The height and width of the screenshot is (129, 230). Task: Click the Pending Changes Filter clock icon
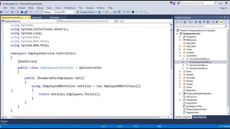tap(190, 22)
